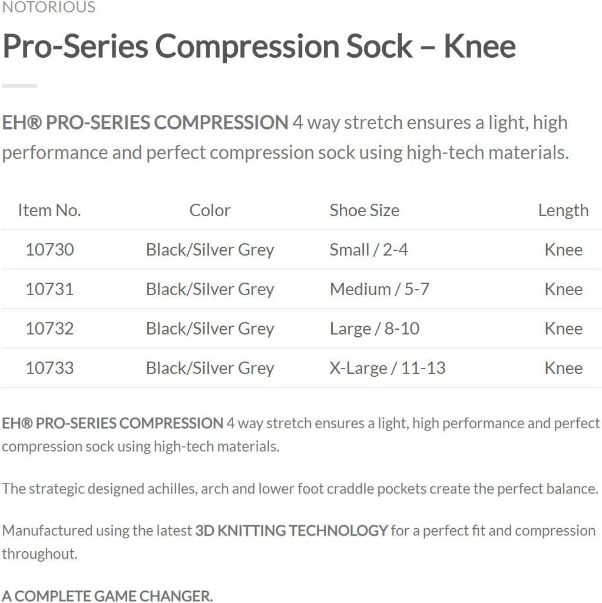Click the Item No. column header
This screenshot has height=603, width=602.
[x=49, y=210]
